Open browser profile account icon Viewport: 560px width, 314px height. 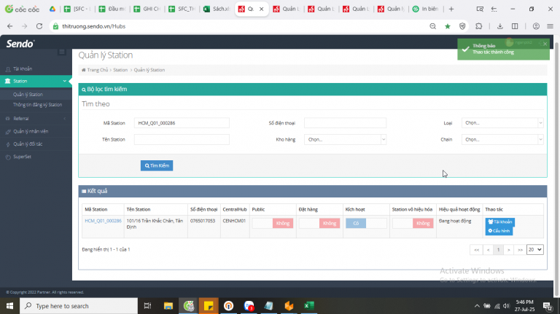[x=536, y=26]
